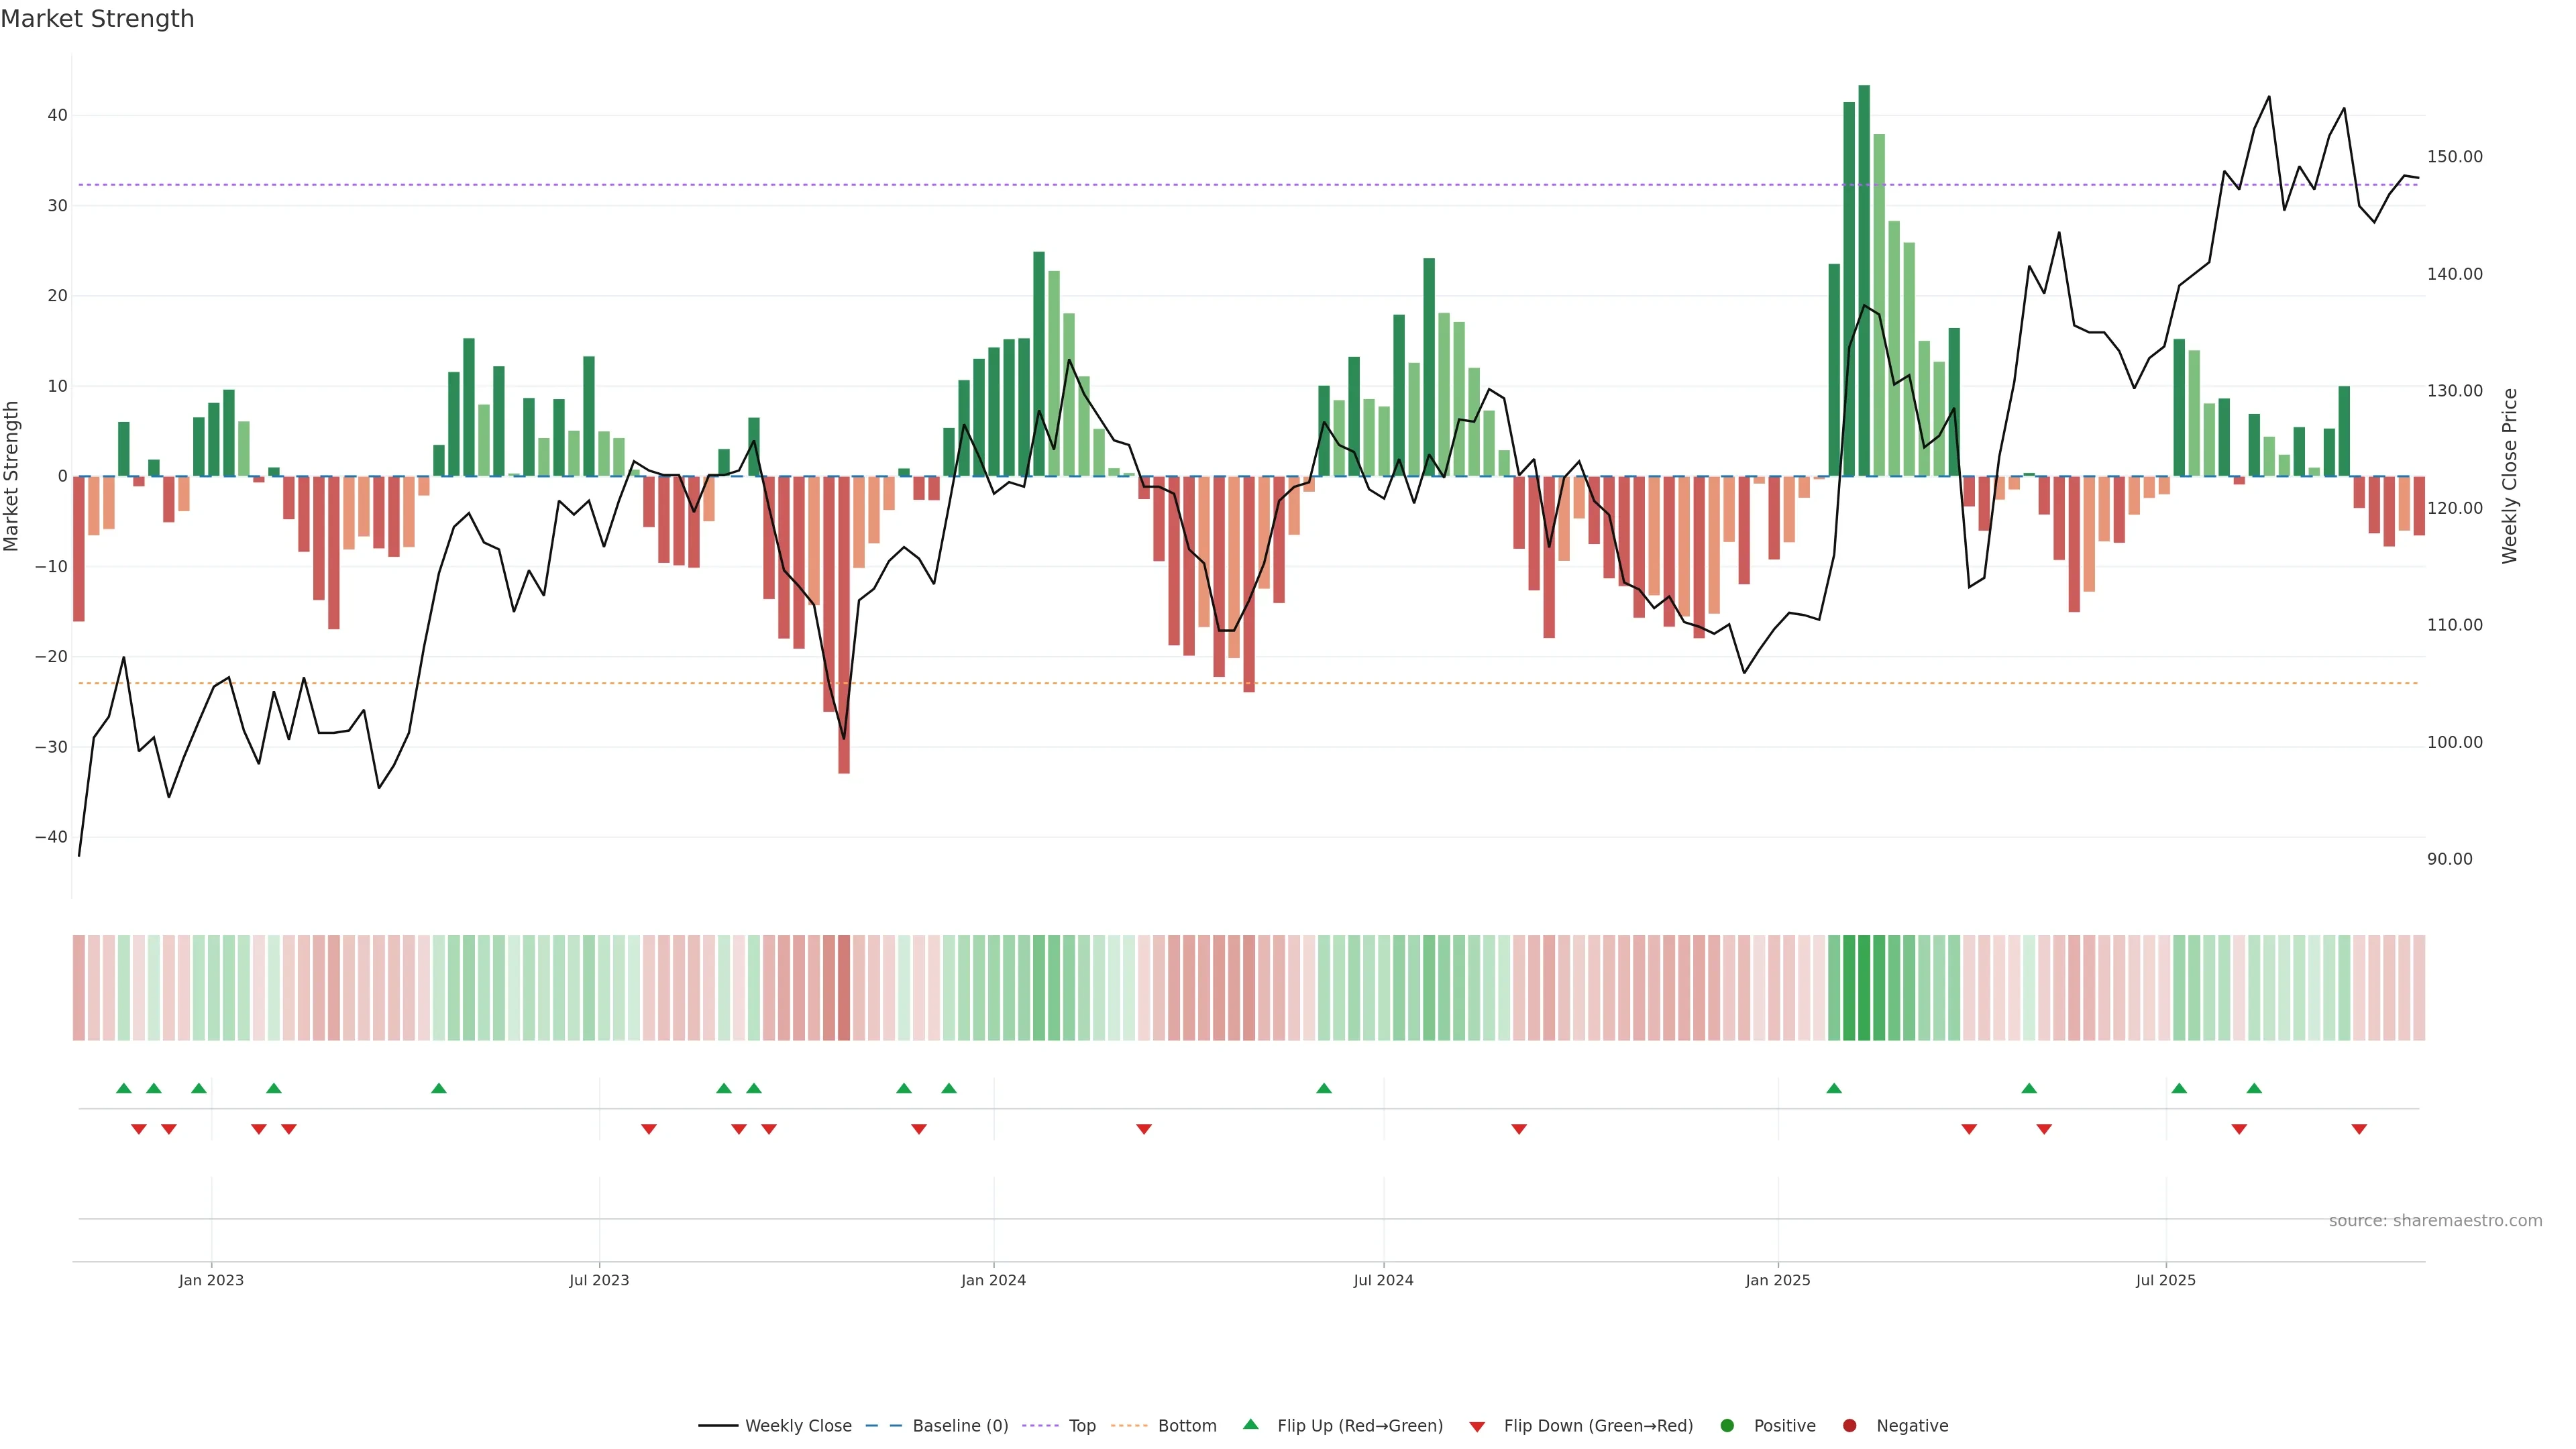
Task: Click the Flip Down red triangle legend icon
Action: 1477,1427
